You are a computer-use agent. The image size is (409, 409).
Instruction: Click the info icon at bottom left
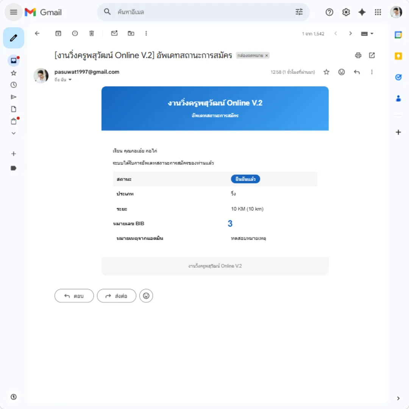pyautogui.click(x=14, y=397)
